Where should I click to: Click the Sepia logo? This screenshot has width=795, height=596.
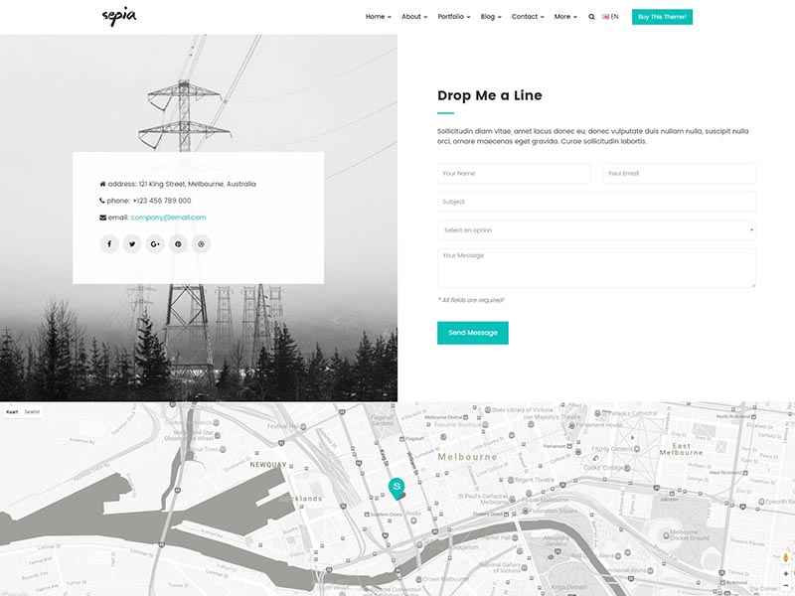coord(119,17)
